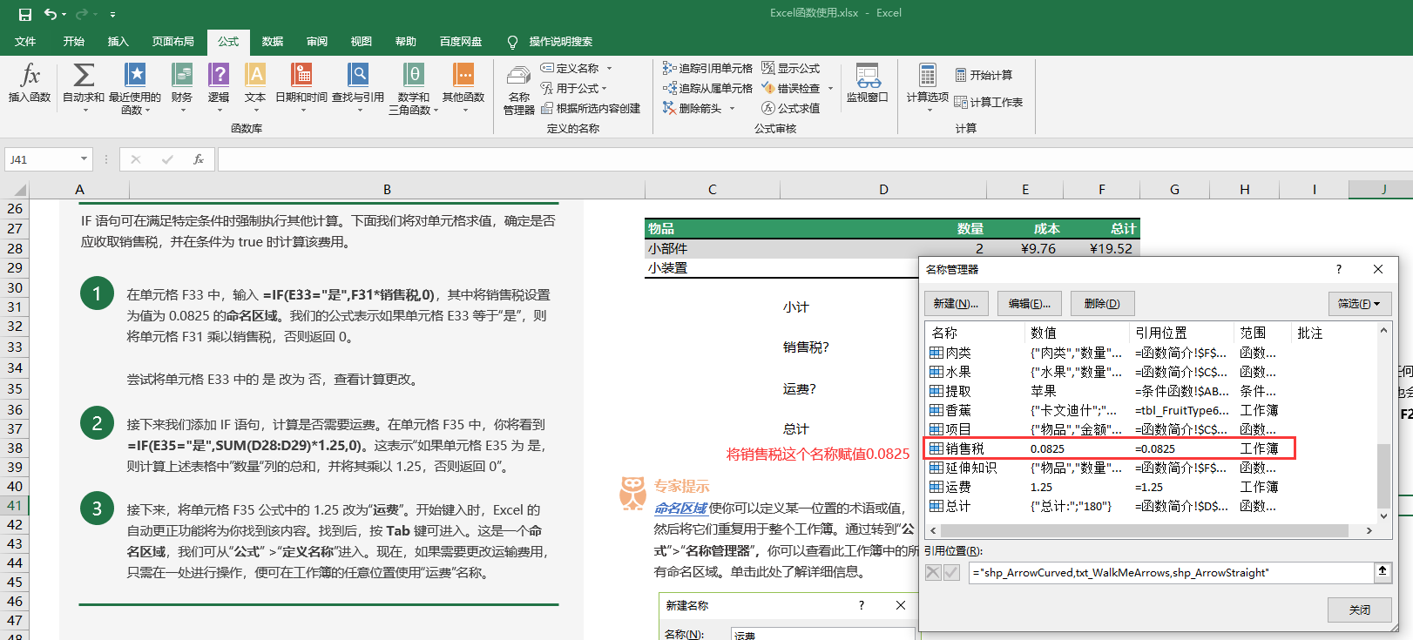Open More Functions (其他函数) menu
1413x640 pixels.
(x=463, y=87)
